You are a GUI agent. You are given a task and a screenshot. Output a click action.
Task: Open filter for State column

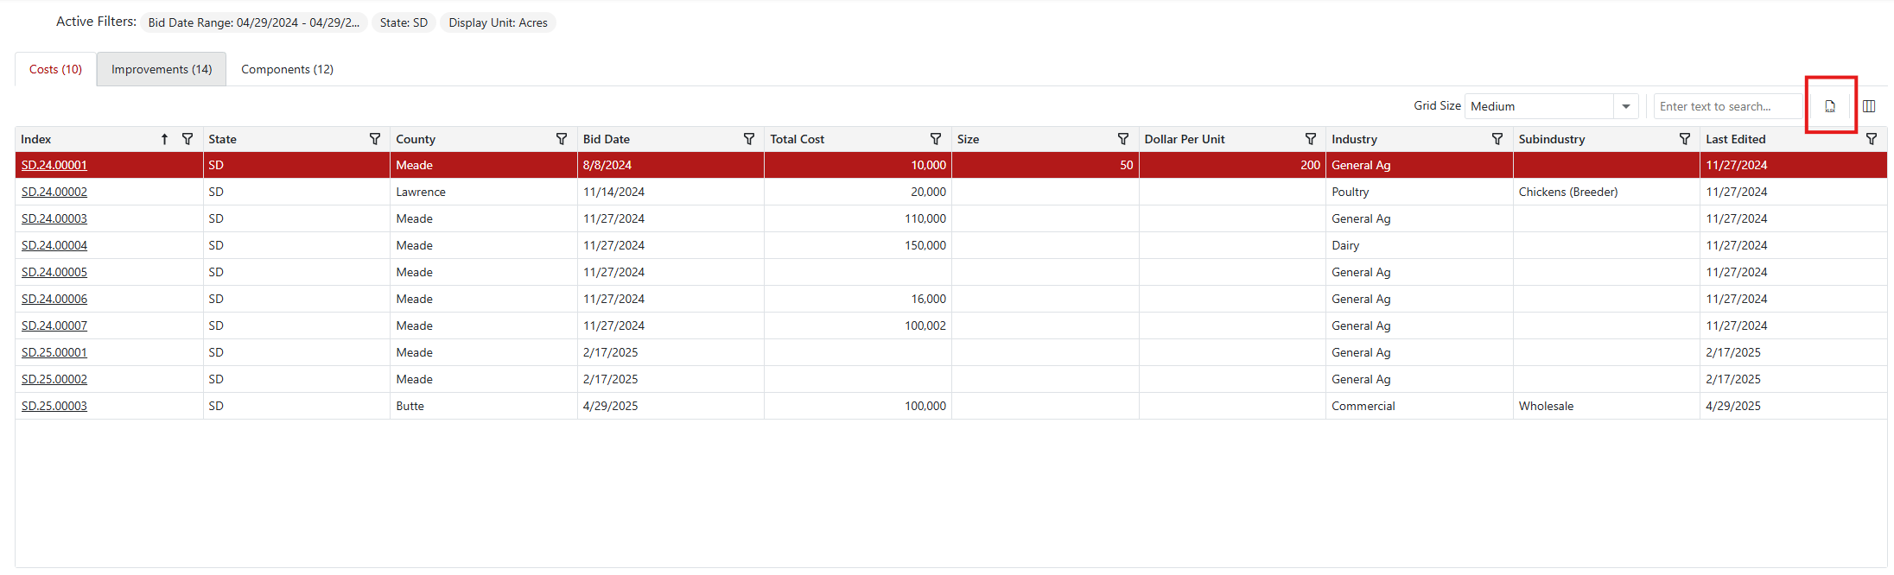click(x=375, y=139)
